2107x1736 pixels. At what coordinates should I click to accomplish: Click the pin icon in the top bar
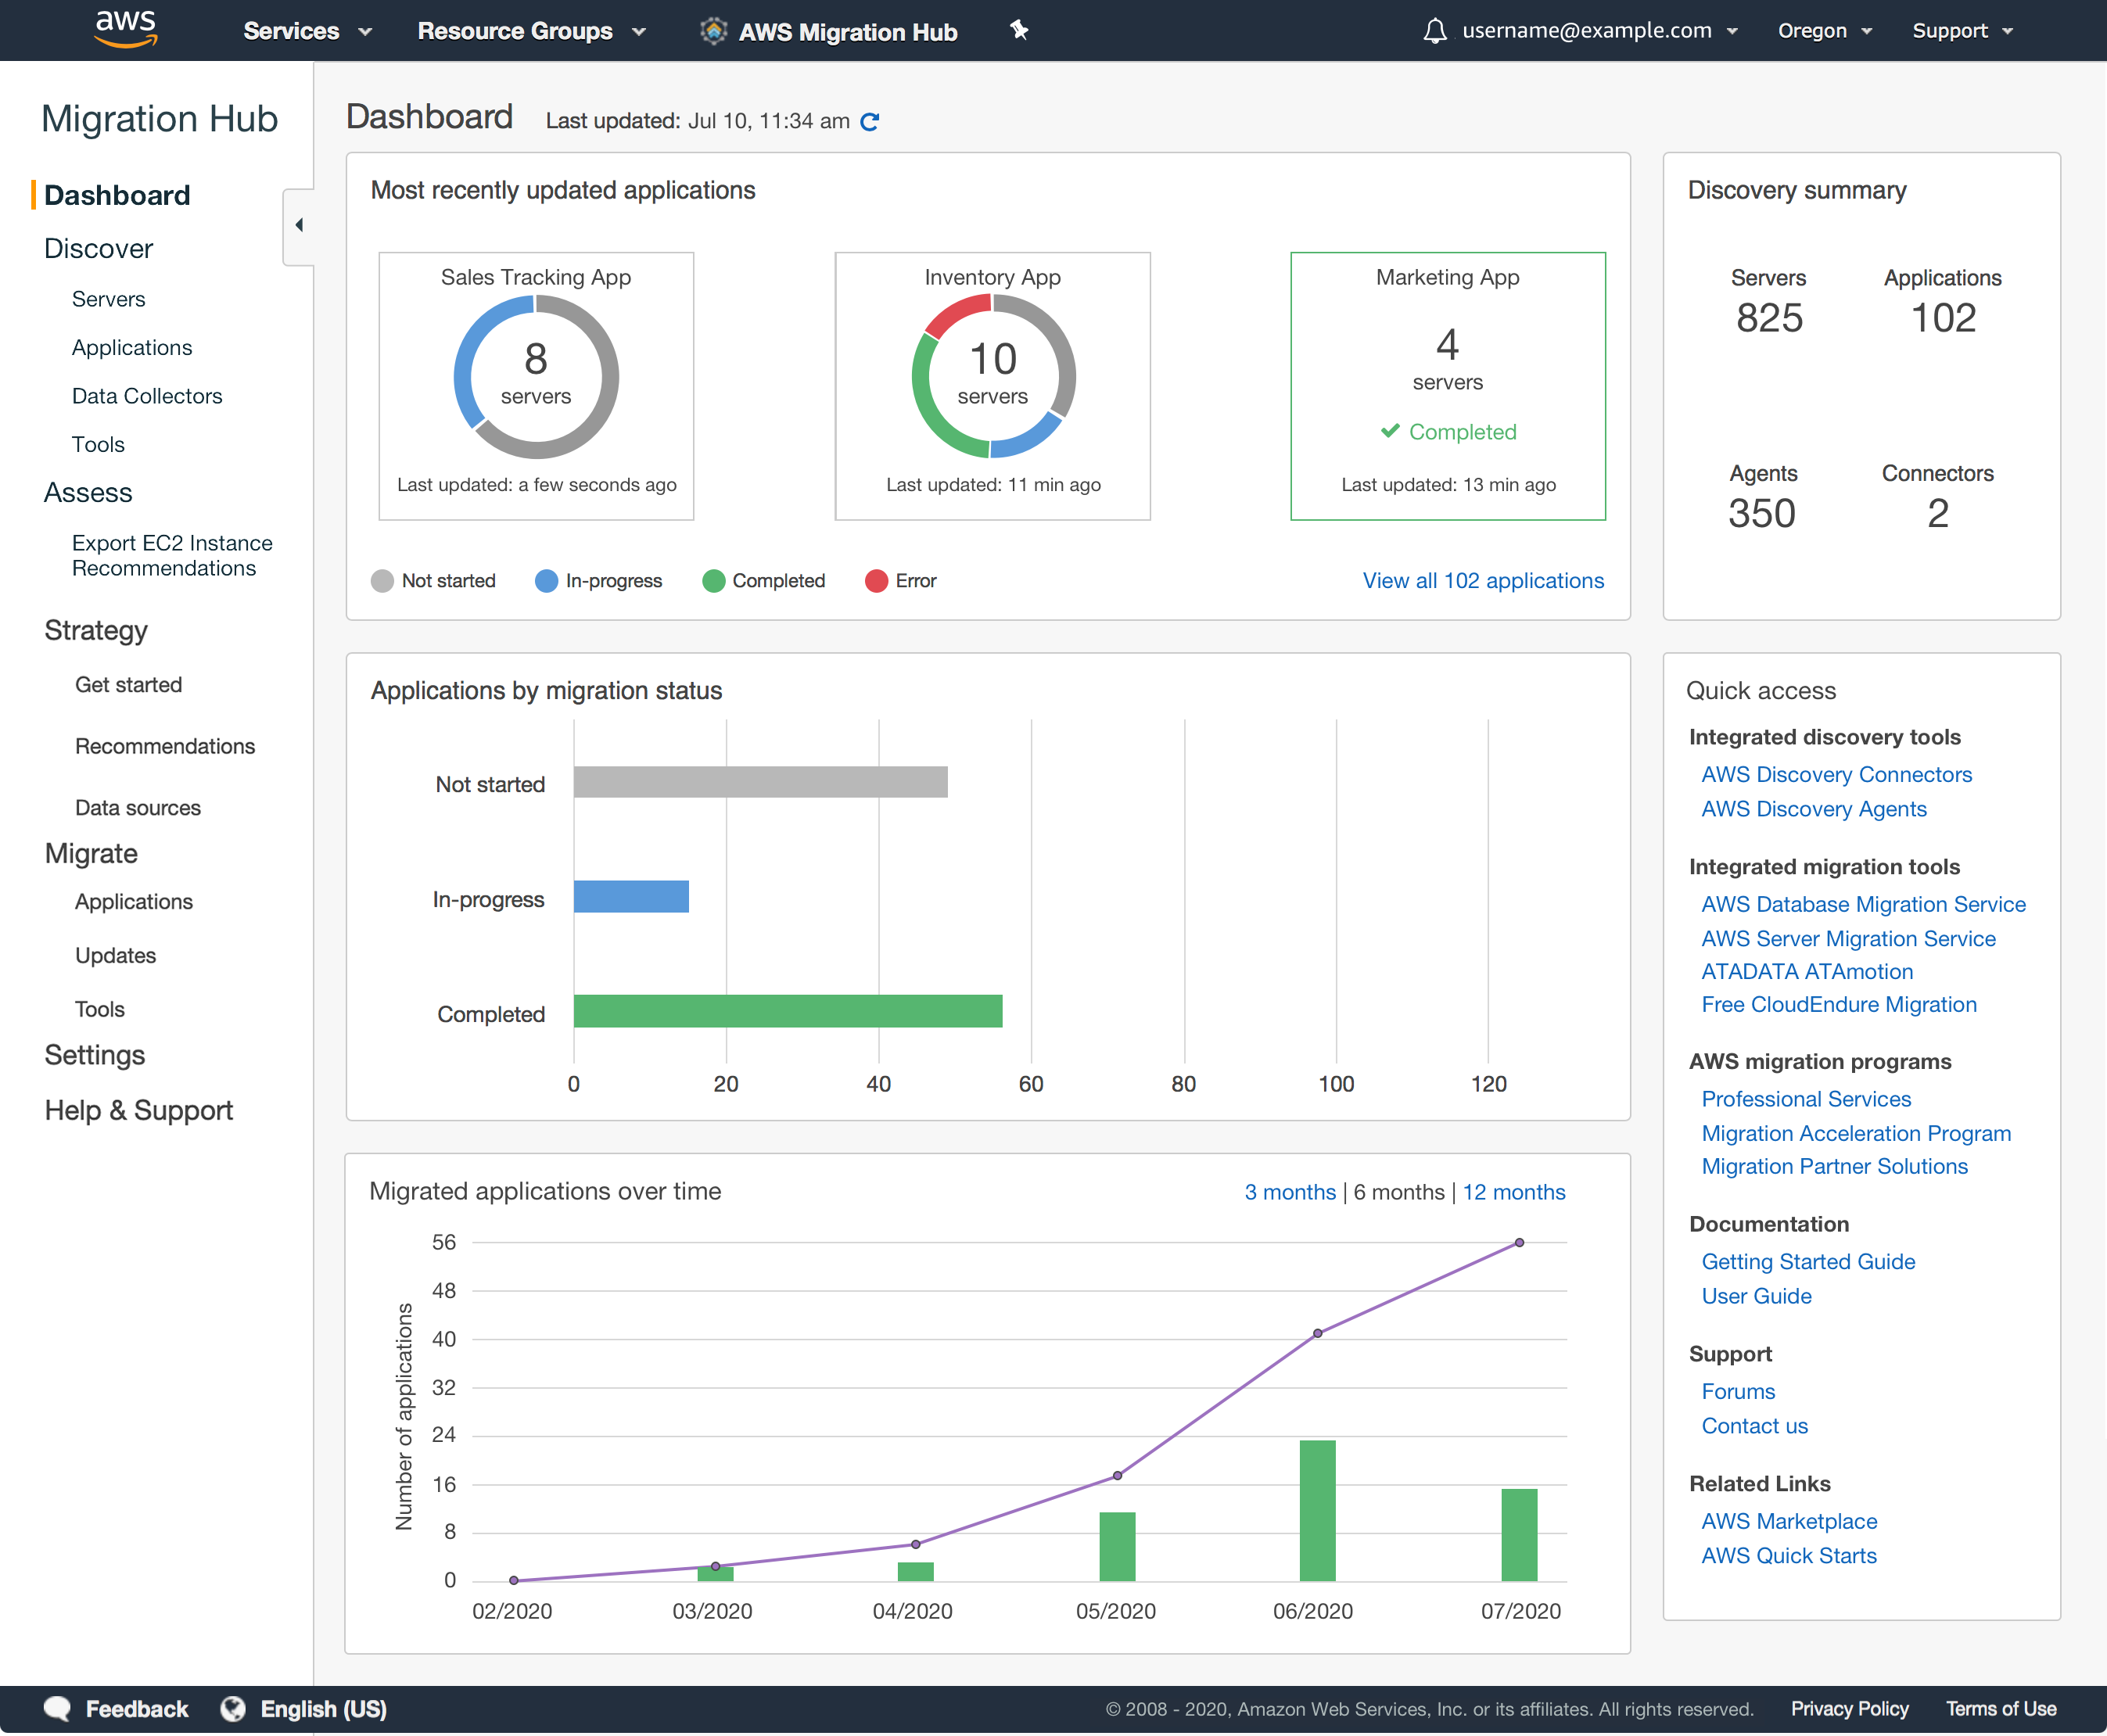point(1019,30)
